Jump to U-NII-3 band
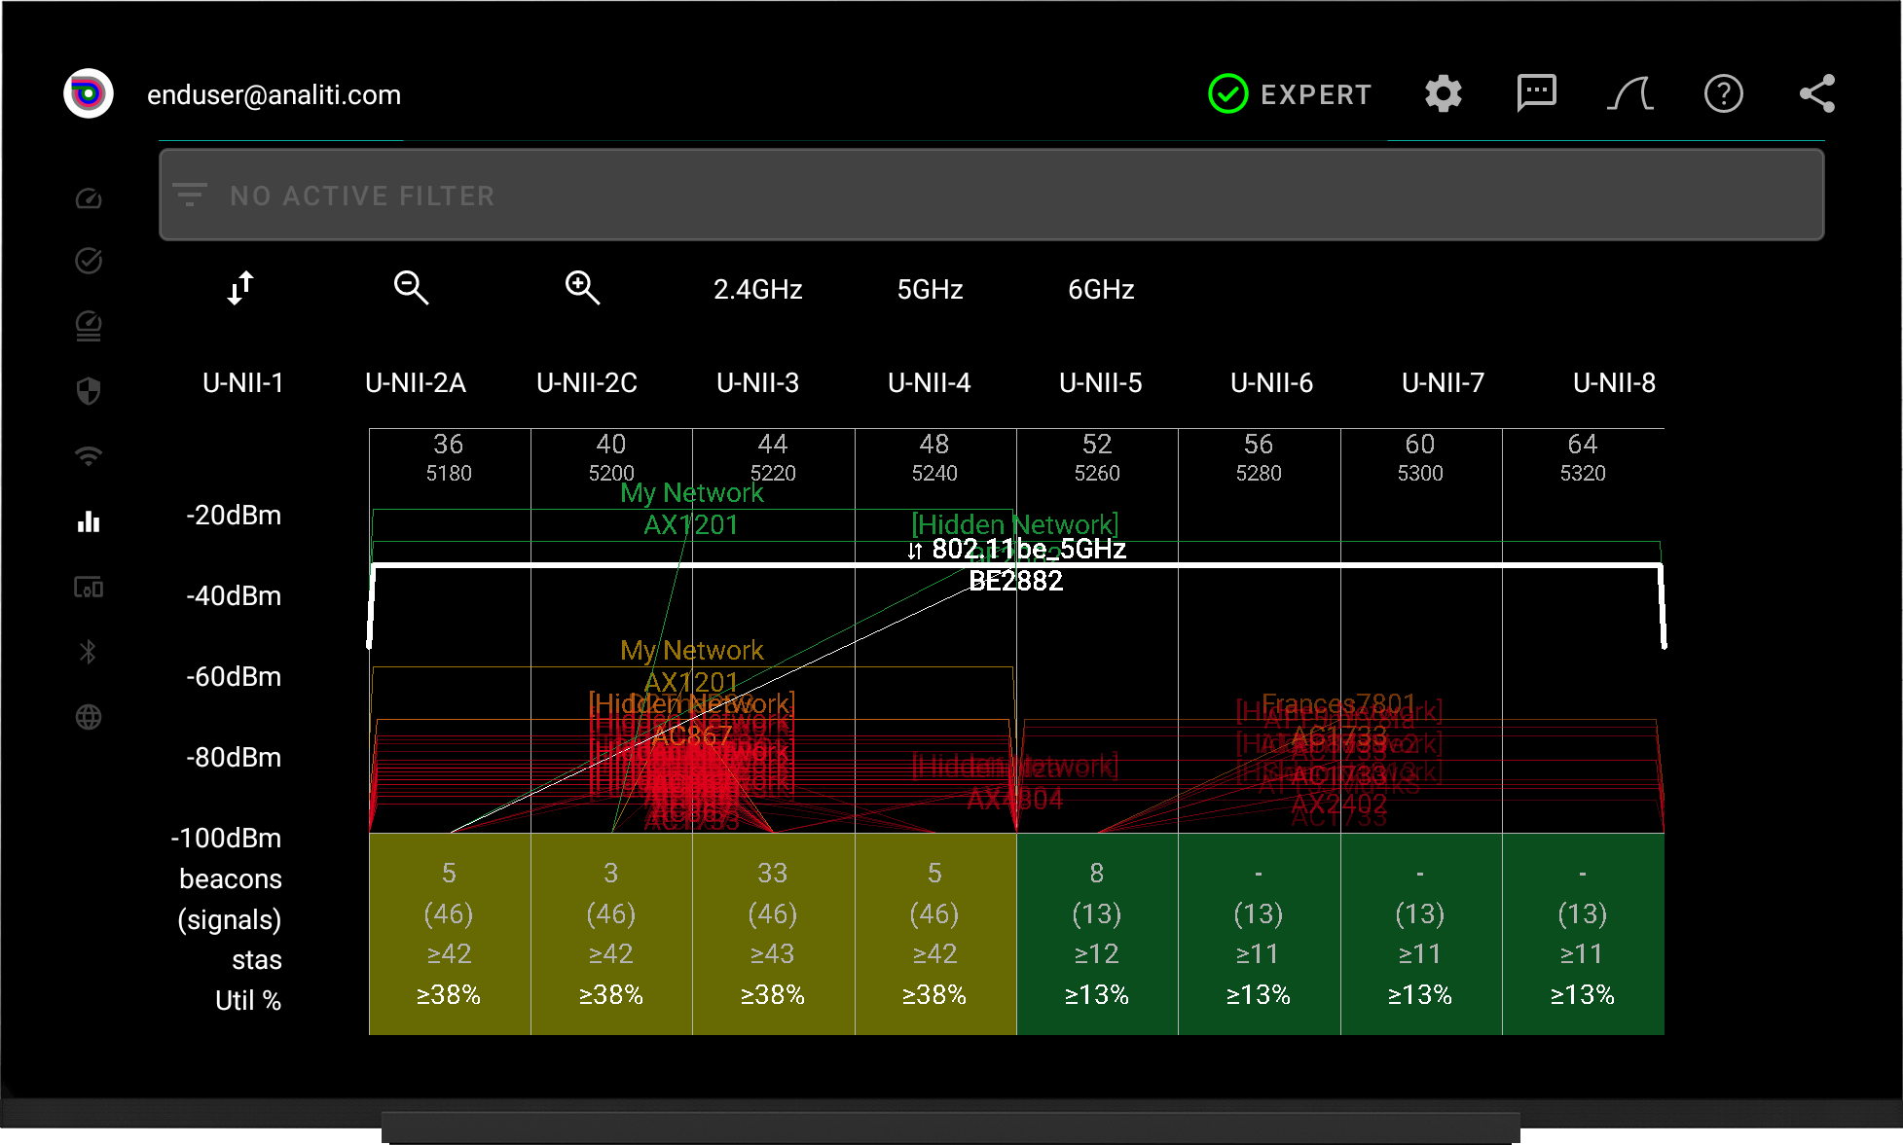The image size is (1903, 1145). [x=758, y=382]
